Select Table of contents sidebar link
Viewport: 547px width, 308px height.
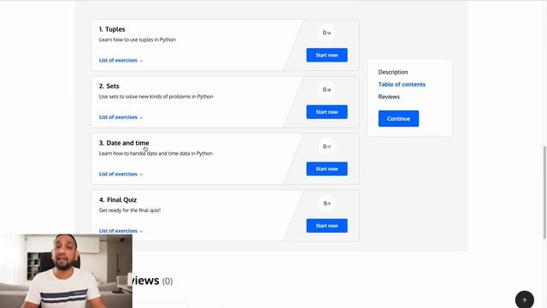402,85
